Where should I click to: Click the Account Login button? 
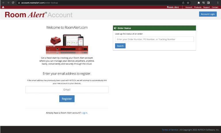(x=208, y=14)
